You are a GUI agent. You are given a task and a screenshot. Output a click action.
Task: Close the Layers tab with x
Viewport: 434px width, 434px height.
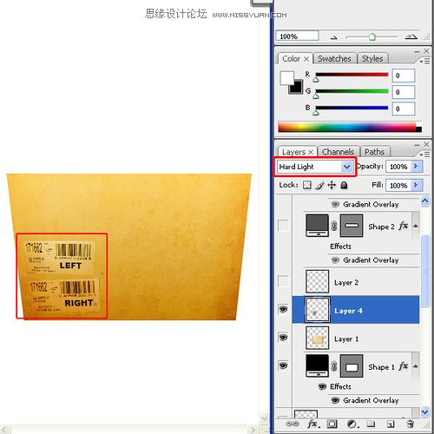click(311, 152)
